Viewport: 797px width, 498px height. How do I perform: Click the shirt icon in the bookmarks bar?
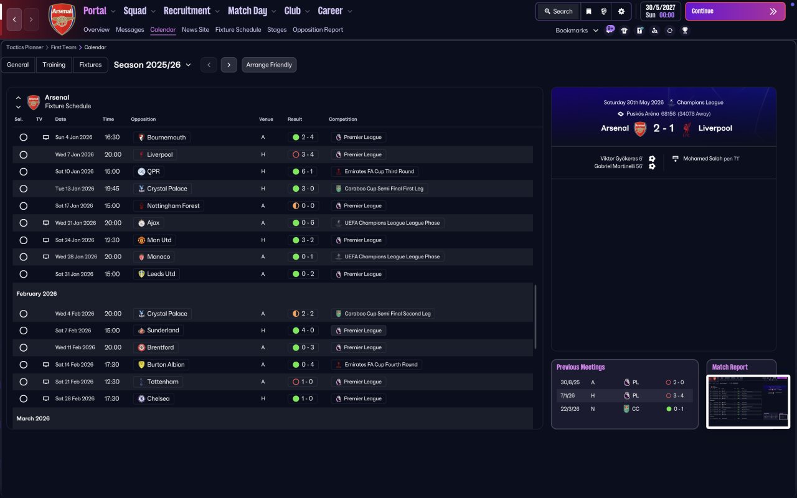[x=625, y=31]
